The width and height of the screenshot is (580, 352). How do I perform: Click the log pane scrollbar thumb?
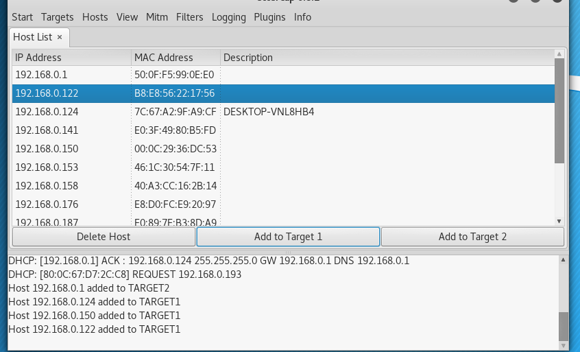click(x=564, y=326)
